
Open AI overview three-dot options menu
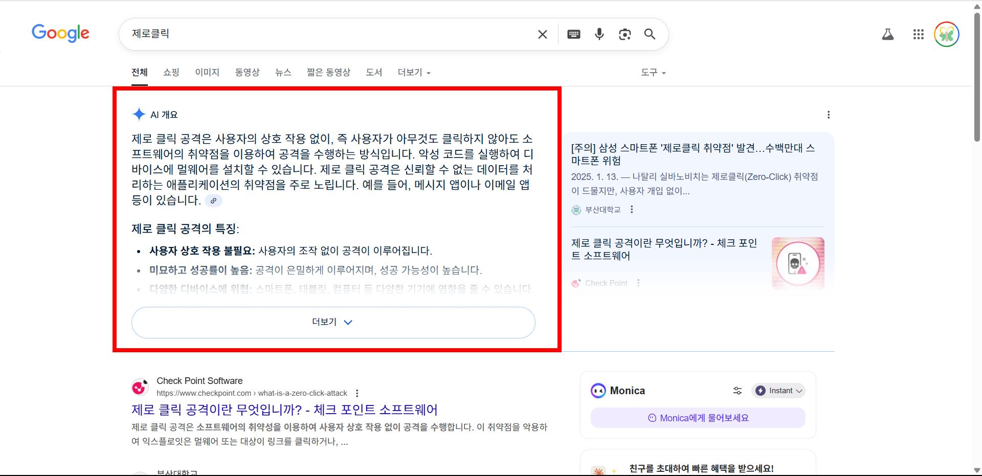829,115
